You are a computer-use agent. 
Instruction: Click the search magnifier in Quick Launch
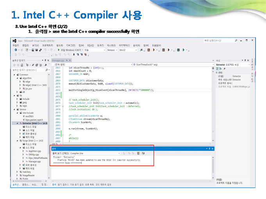point(236,41)
